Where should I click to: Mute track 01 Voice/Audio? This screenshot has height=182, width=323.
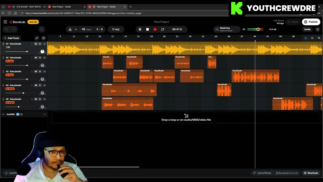coord(36,44)
